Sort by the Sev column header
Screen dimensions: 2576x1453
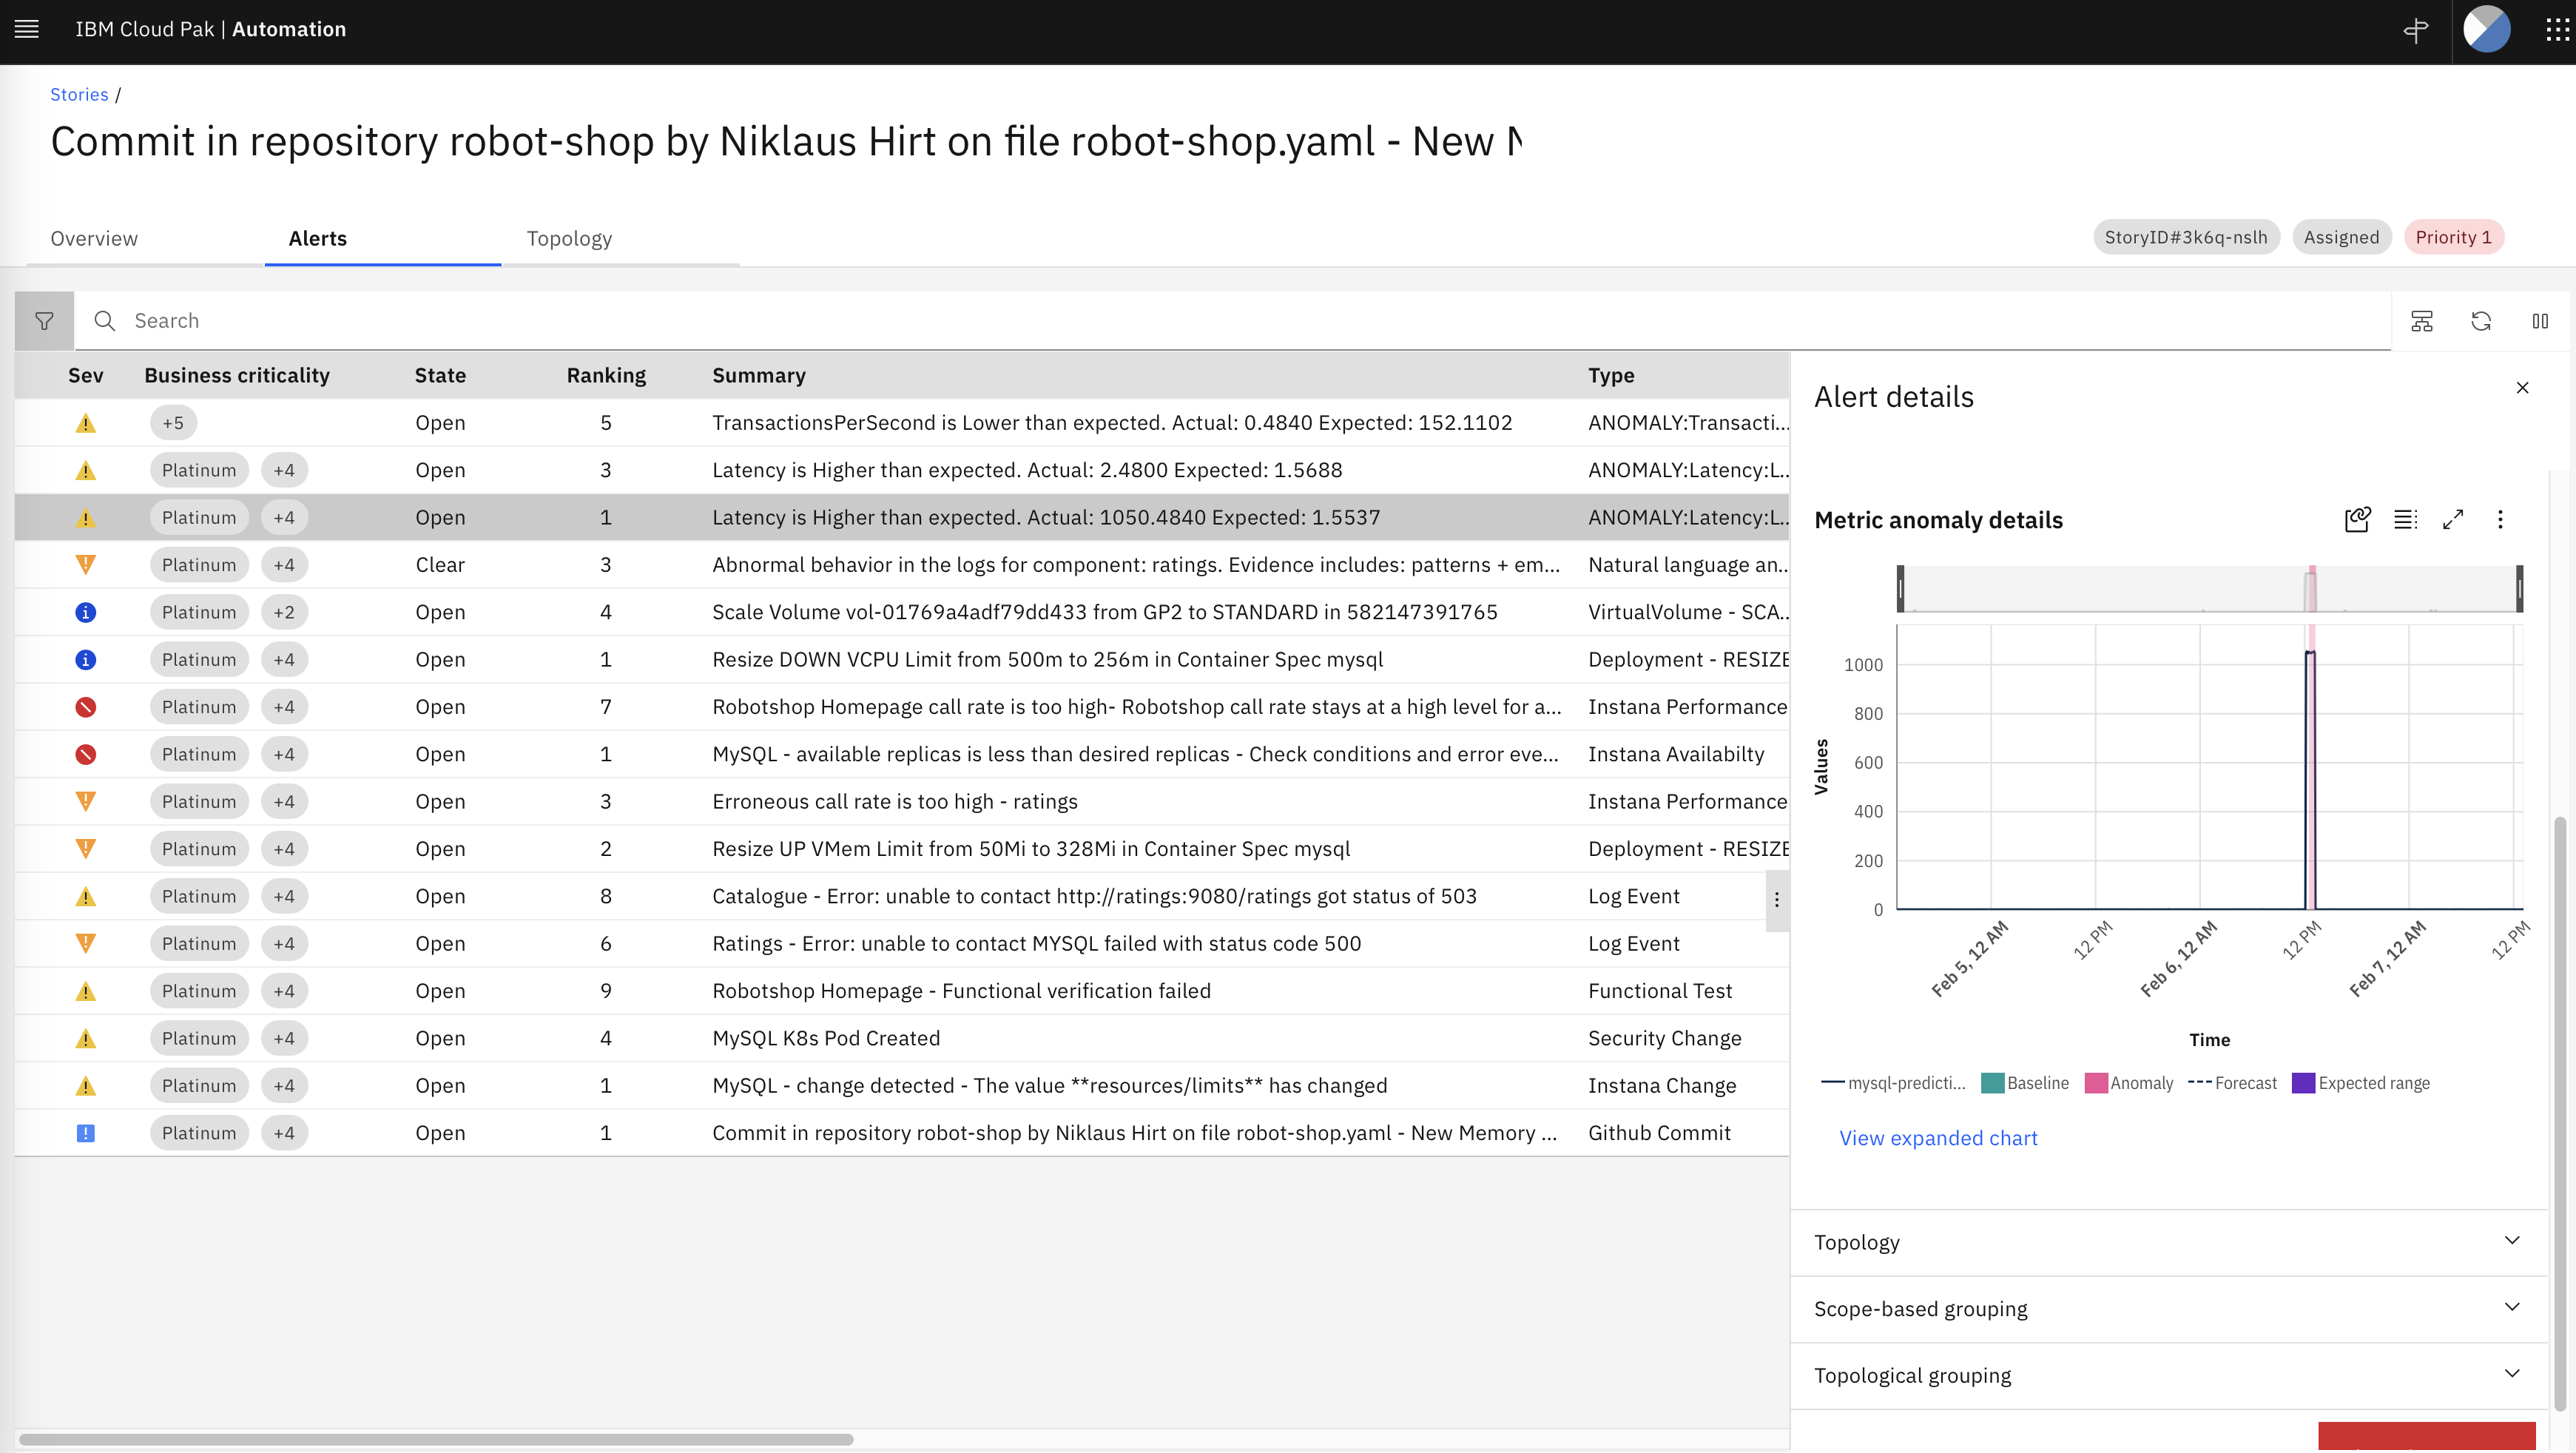(x=85, y=376)
